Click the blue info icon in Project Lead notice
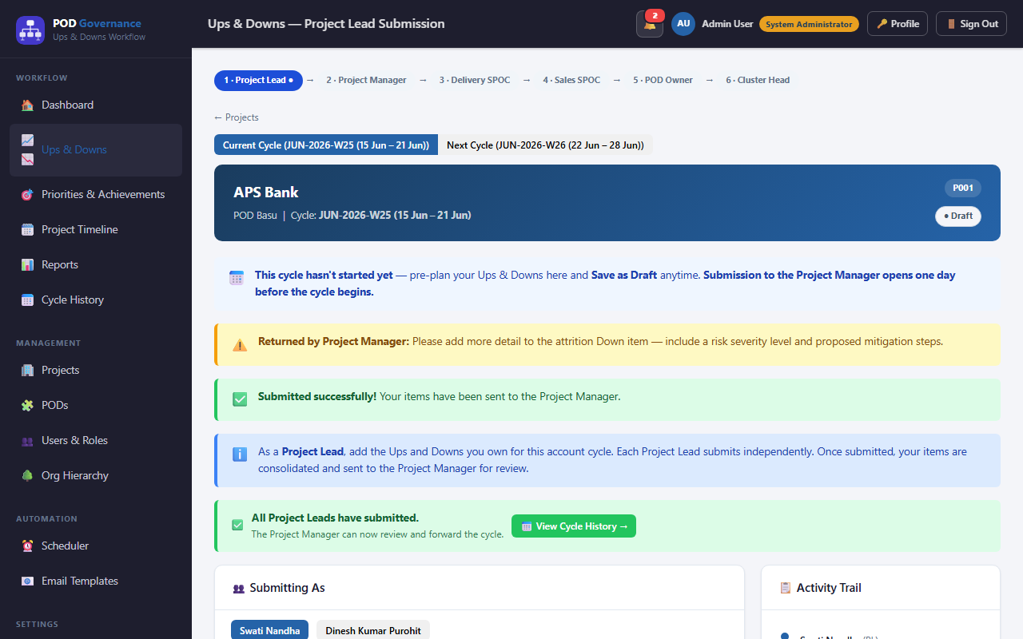Screen dimensions: 1023x639 tap(240, 454)
